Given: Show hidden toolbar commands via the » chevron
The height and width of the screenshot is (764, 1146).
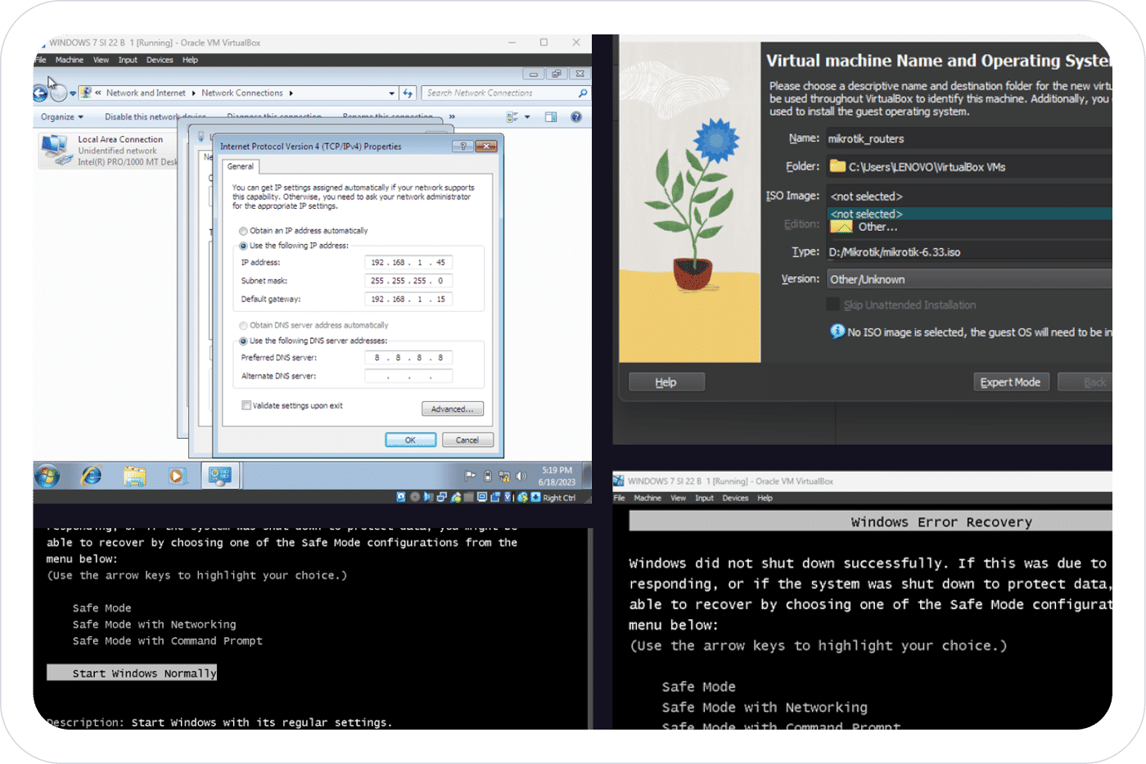Looking at the screenshot, I should pyautogui.click(x=452, y=117).
